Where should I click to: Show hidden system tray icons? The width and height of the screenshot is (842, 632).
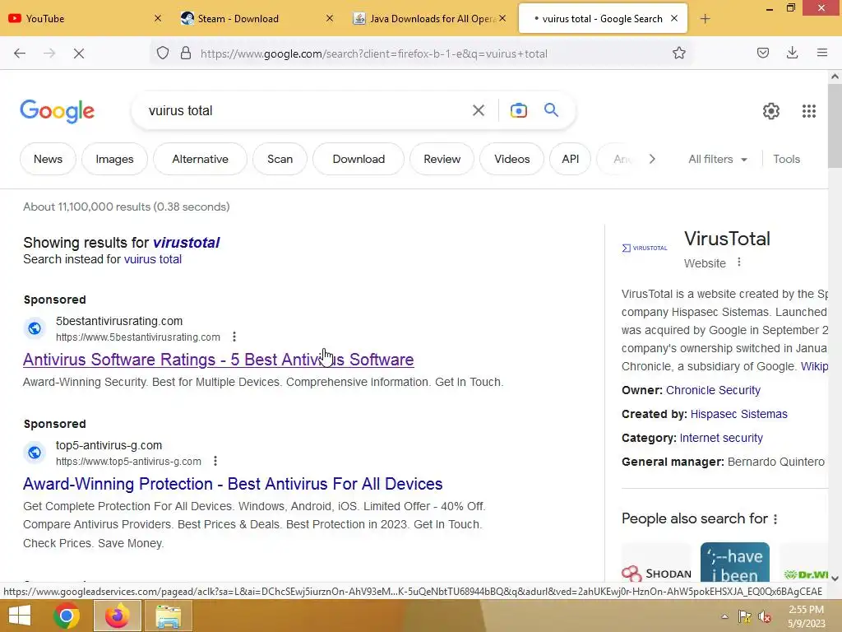(724, 616)
